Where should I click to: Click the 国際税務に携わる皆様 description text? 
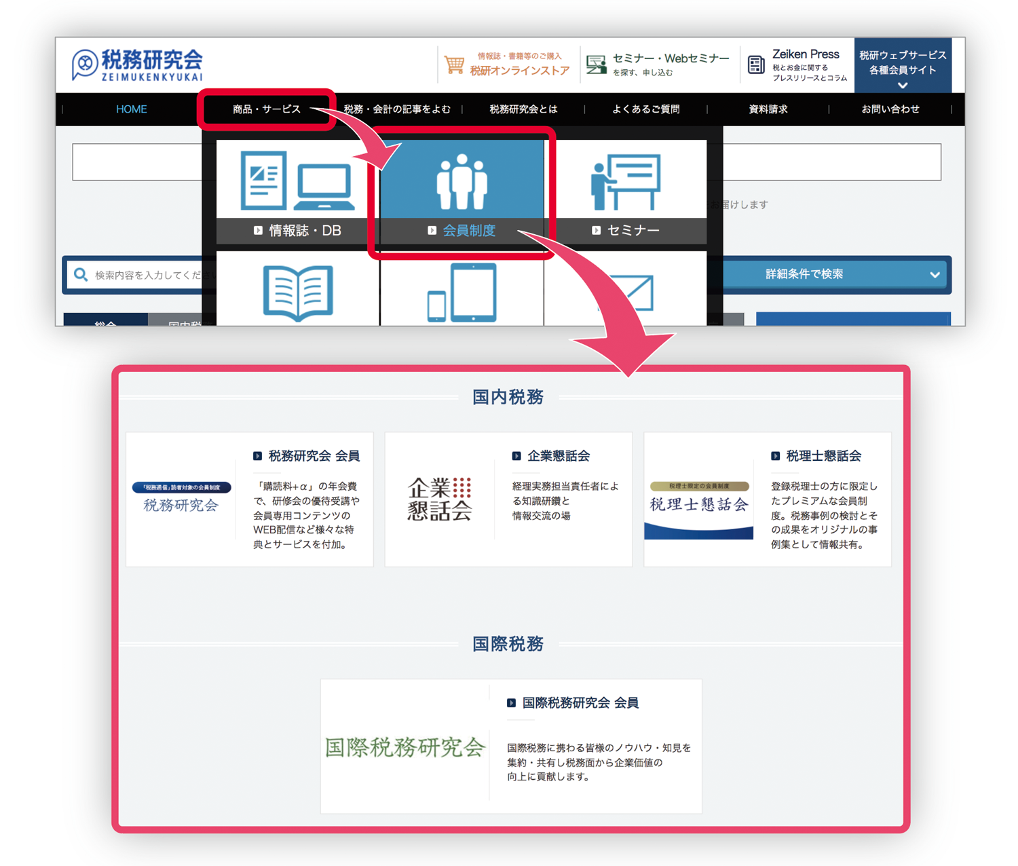(x=599, y=762)
